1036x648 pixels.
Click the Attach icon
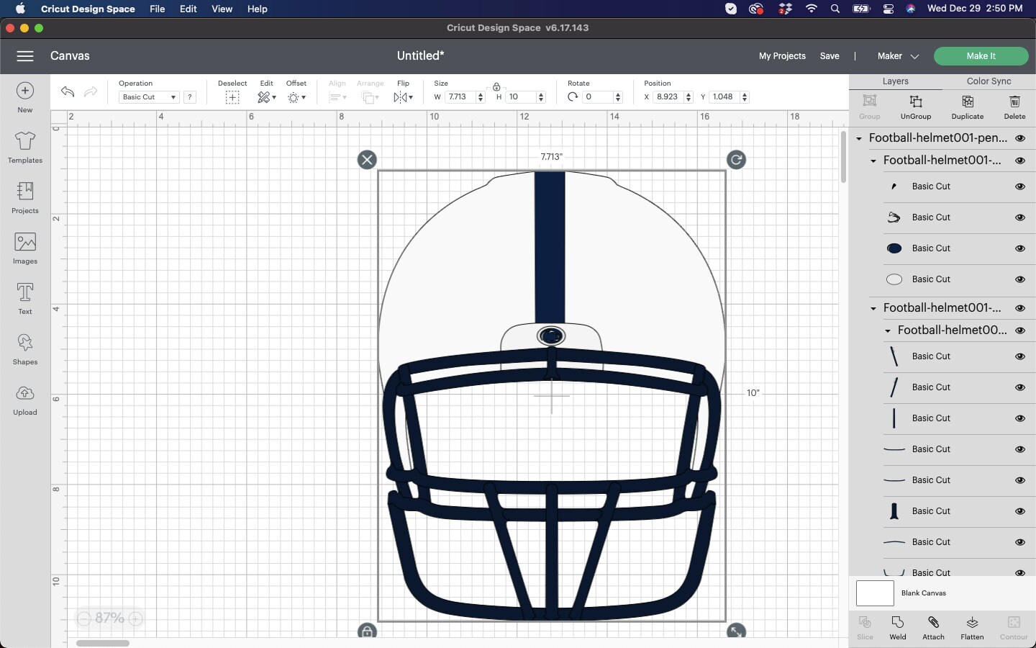[933, 626]
